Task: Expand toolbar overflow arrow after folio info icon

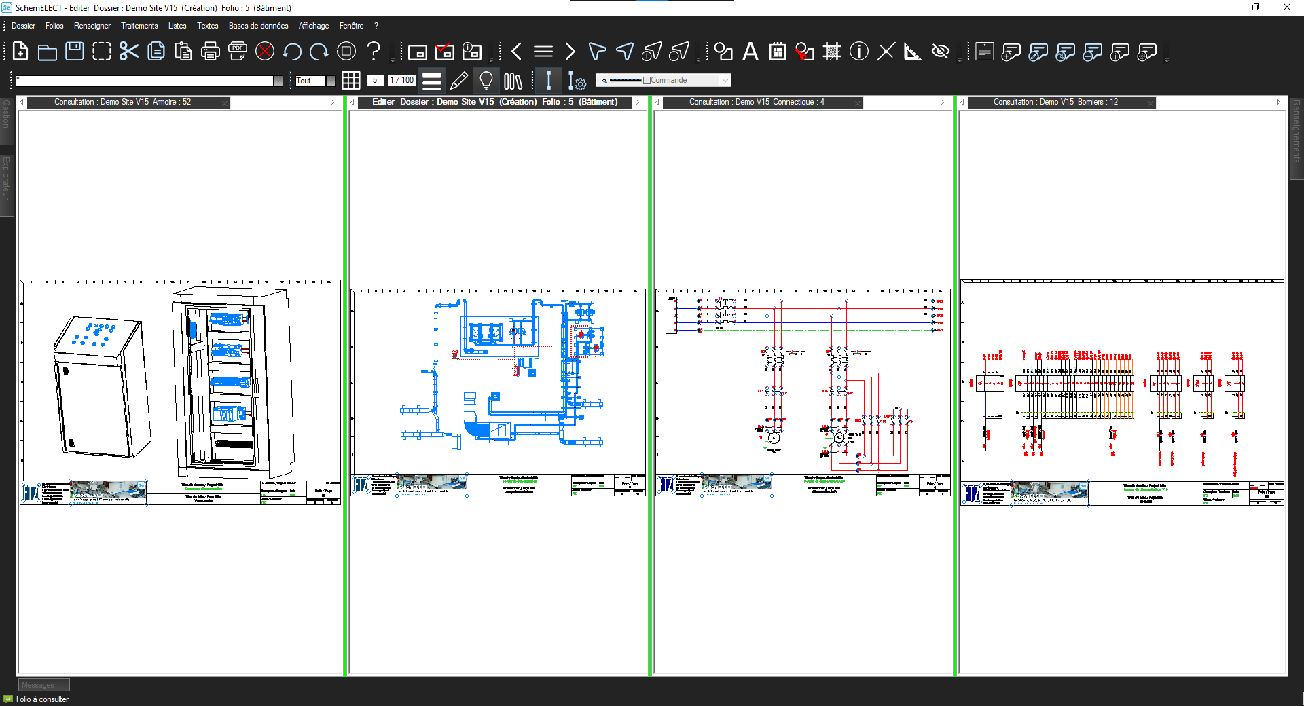Action: click(491, 60)
